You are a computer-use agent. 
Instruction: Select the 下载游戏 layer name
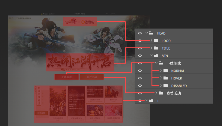pos(174,63)
